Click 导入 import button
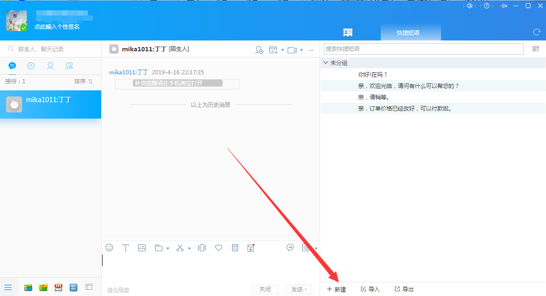The width and height of the screenshot is (546, 296). (370, 289)
